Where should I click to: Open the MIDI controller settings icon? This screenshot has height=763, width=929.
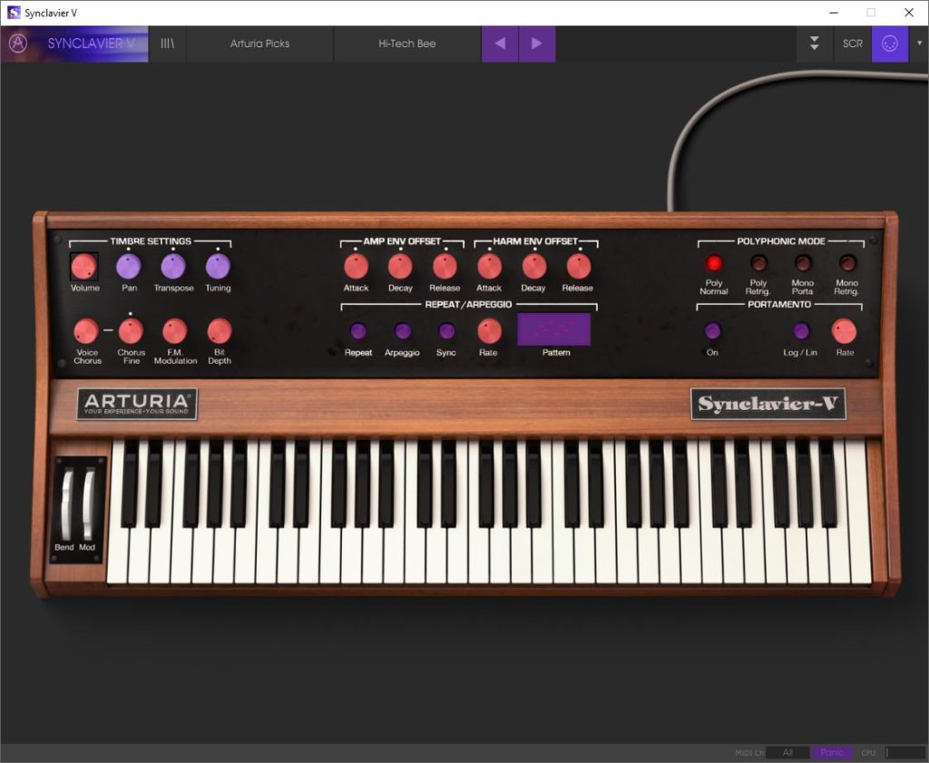pyautogui.click(x=890, y=44)
